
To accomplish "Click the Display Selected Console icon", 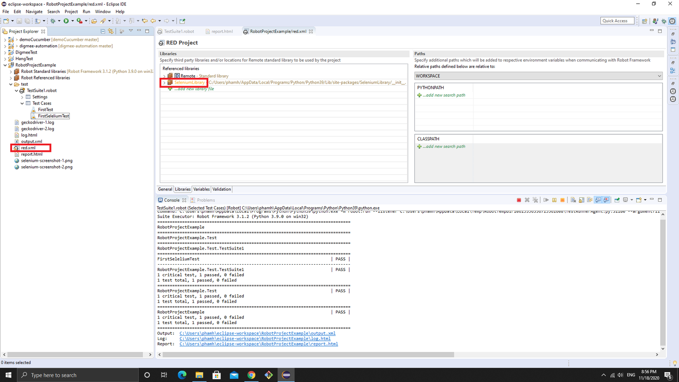I will click(x=626, y=200).
